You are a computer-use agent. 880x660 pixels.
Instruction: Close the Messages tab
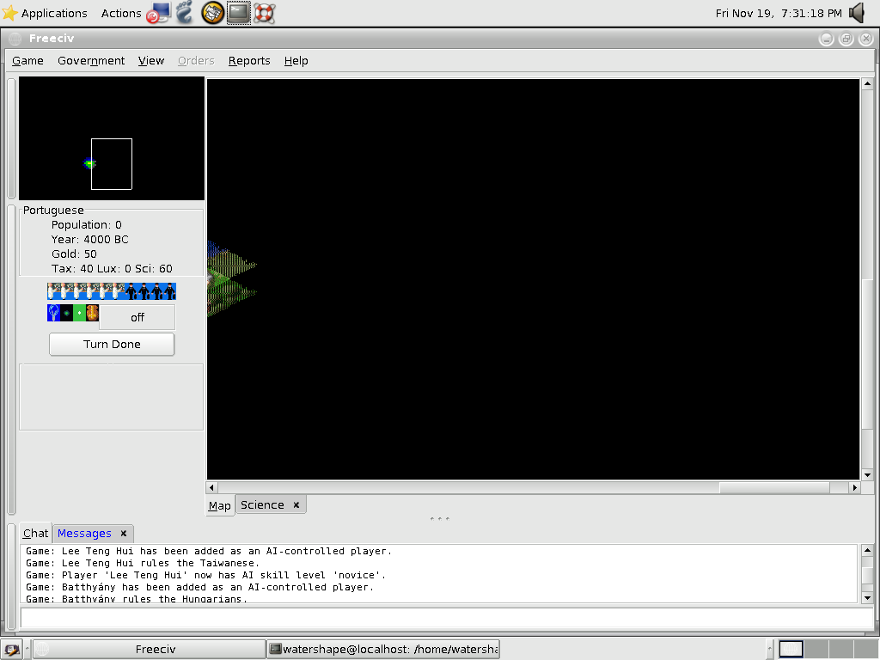(x=124, y=533)
